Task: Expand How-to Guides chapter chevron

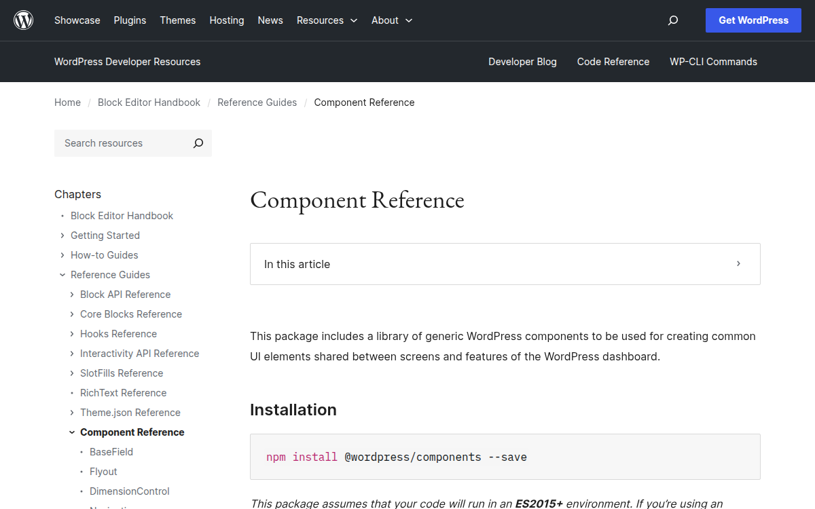Action: coord(62,255)
